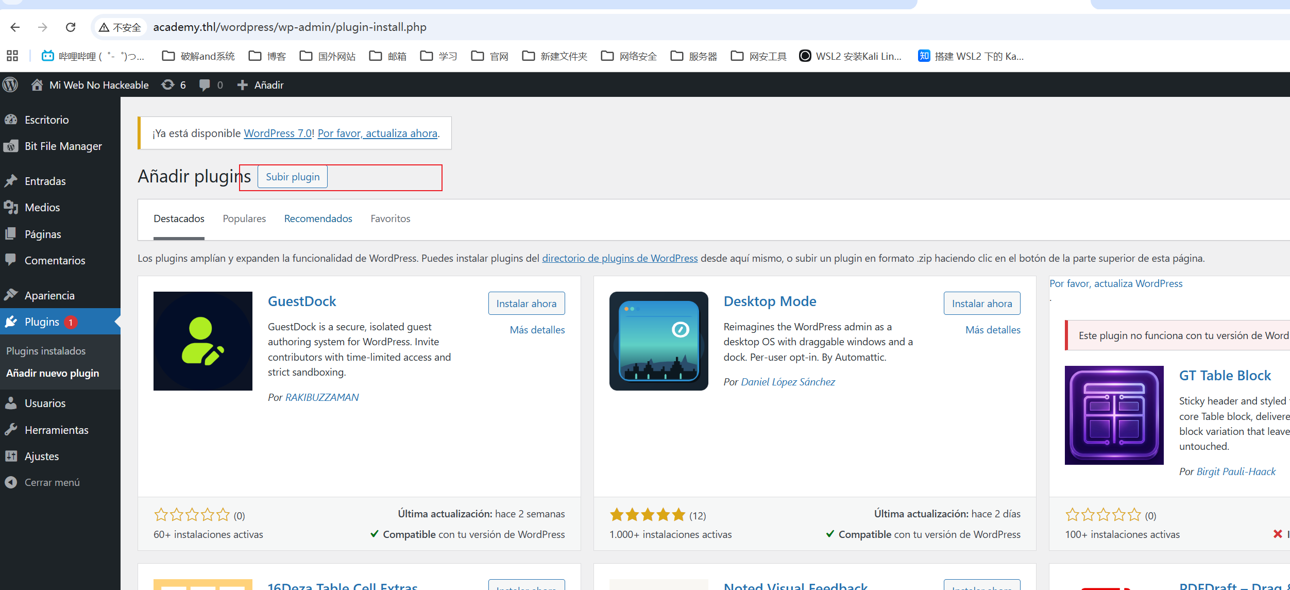Click the Páginas pages icon

pyautogui.click(x=11, y=234)
